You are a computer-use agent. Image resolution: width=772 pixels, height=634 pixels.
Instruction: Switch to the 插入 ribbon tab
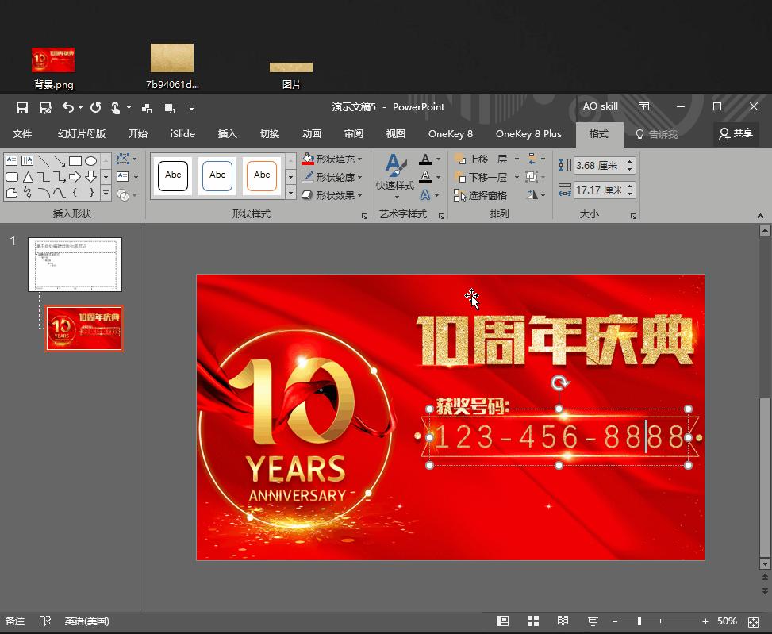tap(227, 133)
